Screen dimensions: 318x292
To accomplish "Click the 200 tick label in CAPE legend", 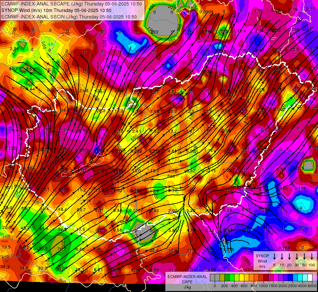I will (224, 286).
